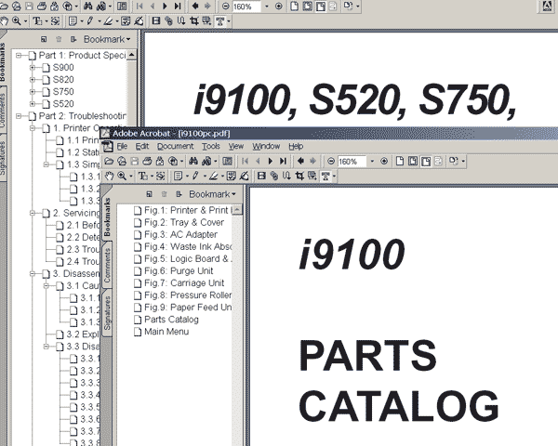Jump to last page in front window
The image size is (558, 446).
click(x=283, y=162)
